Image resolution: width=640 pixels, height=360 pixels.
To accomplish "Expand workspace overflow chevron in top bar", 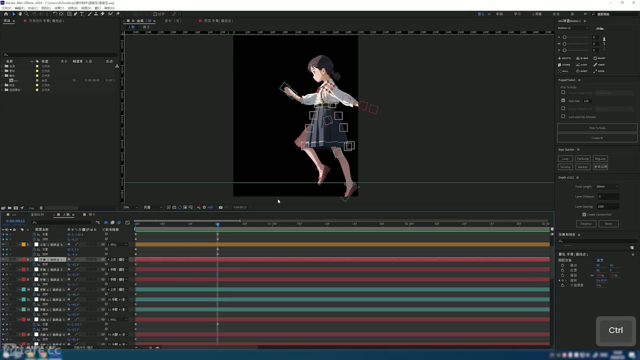I will 585,14.
